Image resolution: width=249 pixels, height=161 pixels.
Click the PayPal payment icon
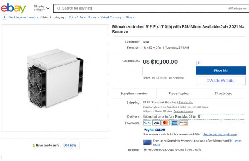tap(147, 123)
